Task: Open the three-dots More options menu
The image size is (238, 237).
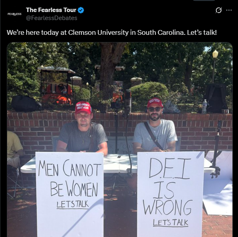Action: click(x=229, y=10)
